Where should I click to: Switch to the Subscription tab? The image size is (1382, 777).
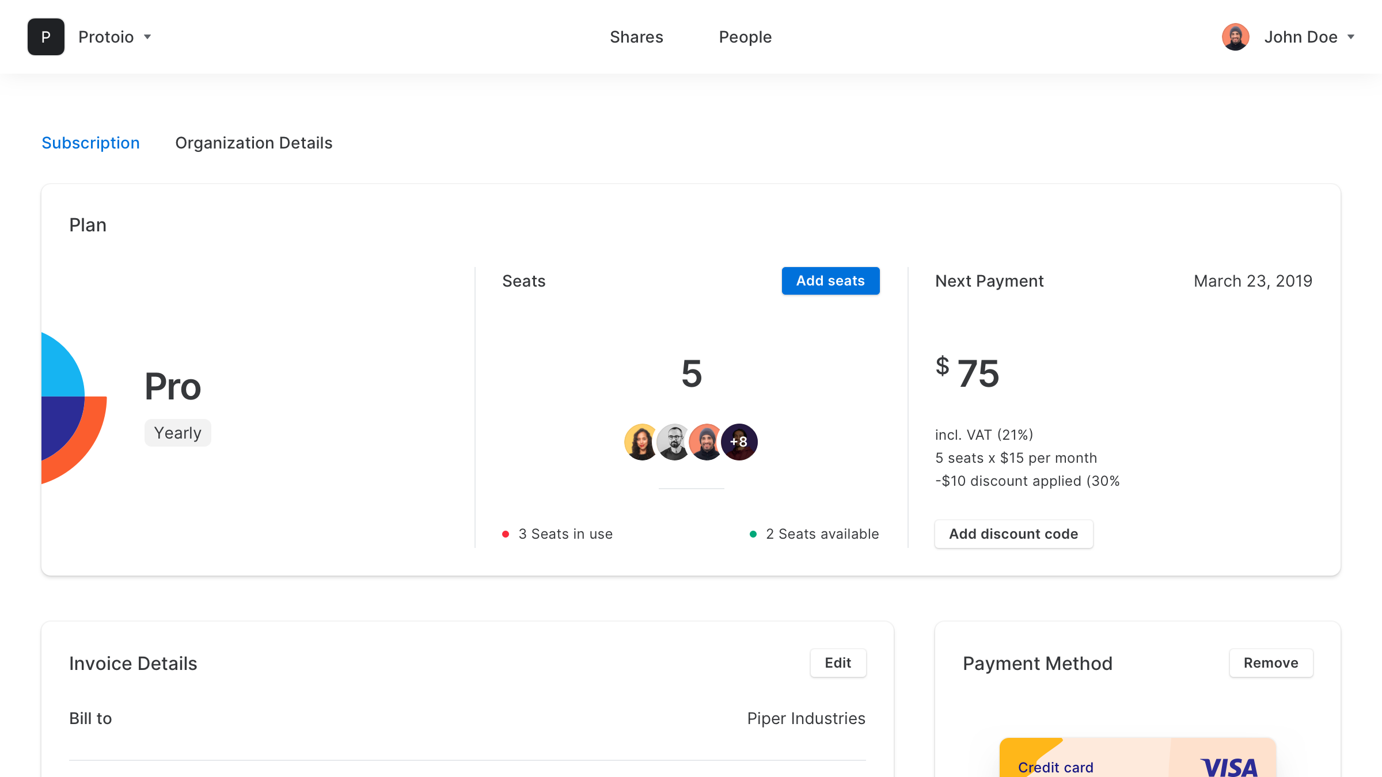click(90, 143)
